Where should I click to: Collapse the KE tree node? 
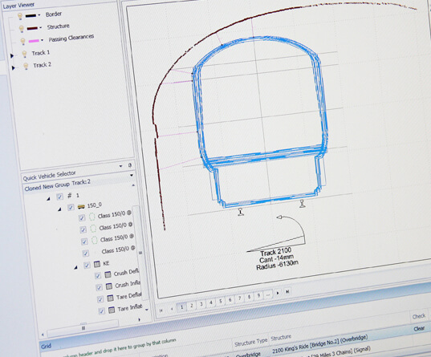(x=76, y=267)
